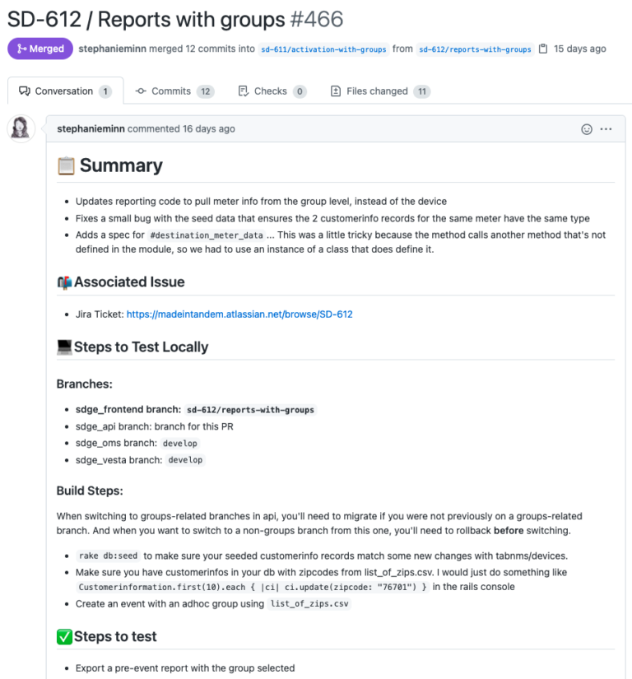The image size is (632, 679).
Task: Open the comment options kebab menu
Action: coord(606,129)
